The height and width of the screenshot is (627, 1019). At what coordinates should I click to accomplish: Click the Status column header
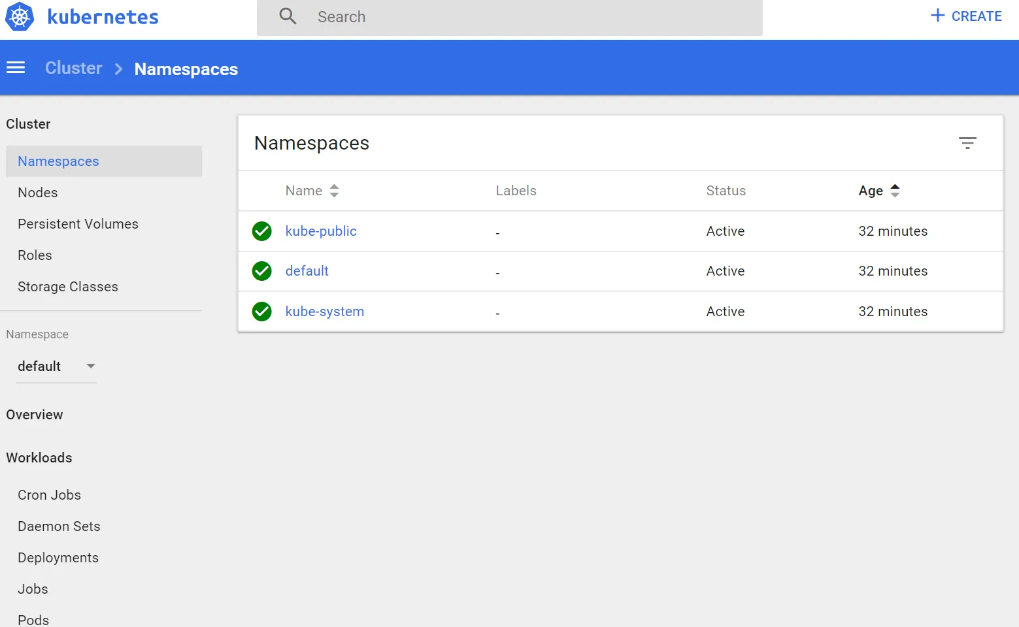click(726, 191)
